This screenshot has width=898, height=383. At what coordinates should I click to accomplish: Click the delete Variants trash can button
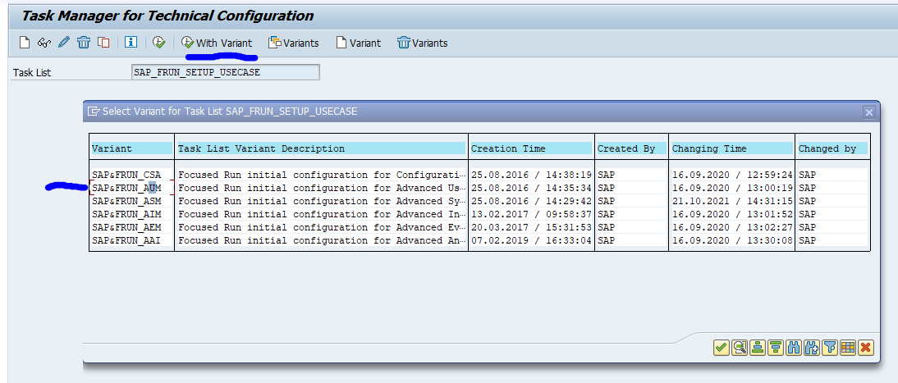[423, 43]
